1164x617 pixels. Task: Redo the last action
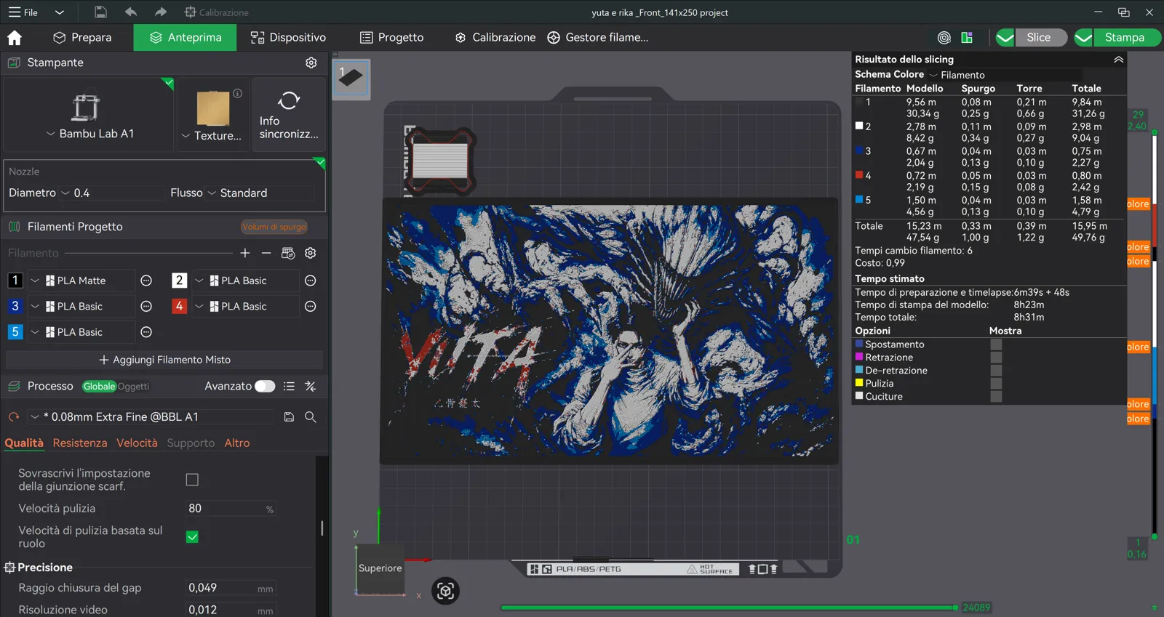[x=161, y=12]
